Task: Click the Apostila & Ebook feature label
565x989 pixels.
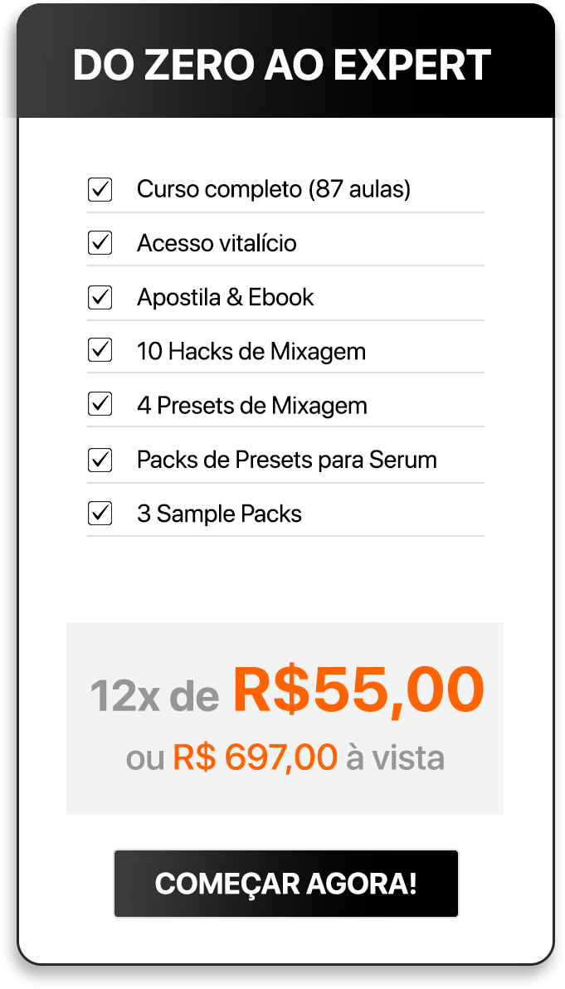Action: [x=226, y=297]
